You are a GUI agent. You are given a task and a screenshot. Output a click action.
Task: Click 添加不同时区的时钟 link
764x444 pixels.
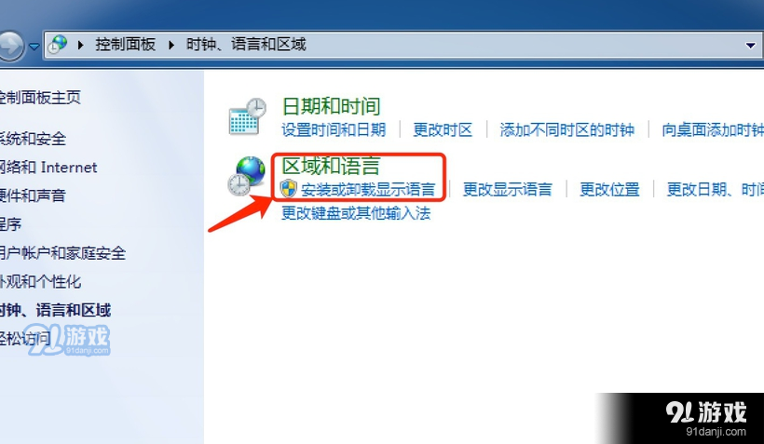tap(567, 129)
